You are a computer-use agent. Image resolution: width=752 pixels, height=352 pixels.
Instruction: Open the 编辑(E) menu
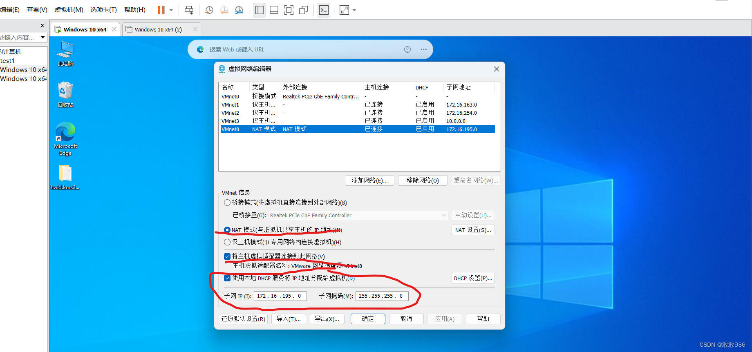(10, 10)
